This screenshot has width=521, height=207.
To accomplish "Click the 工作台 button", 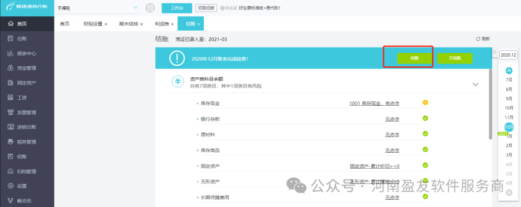I will [177, 8].
